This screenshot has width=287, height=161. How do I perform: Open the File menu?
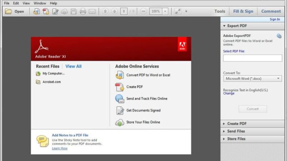point(7,3)
